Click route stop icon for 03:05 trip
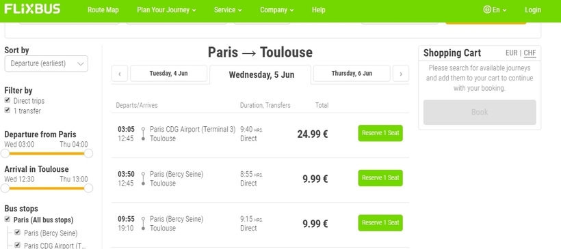 pyautogui.click(x=143, y=134)
